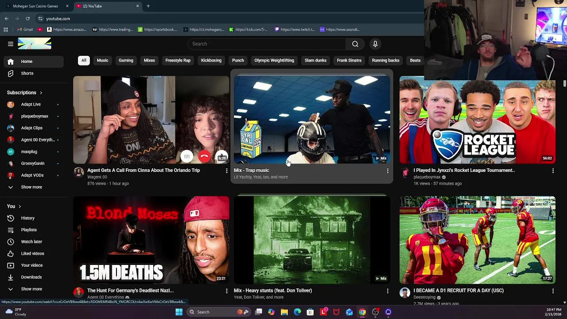Image resolution: width=567 pixels, height=319 pixels.
Task: Open History icon in sidebar
Action: pyautogui.click(x=11, y=218)
